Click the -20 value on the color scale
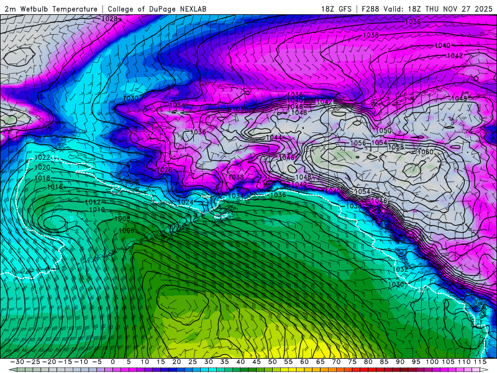This screenshot has width=497, height=373. (49, 362)
